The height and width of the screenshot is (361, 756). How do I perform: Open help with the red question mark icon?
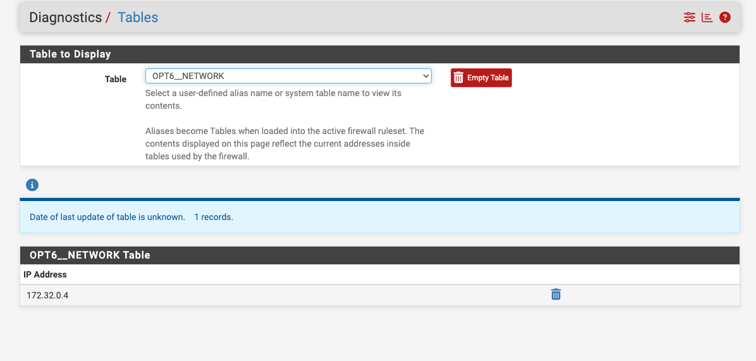pos(725,18)
